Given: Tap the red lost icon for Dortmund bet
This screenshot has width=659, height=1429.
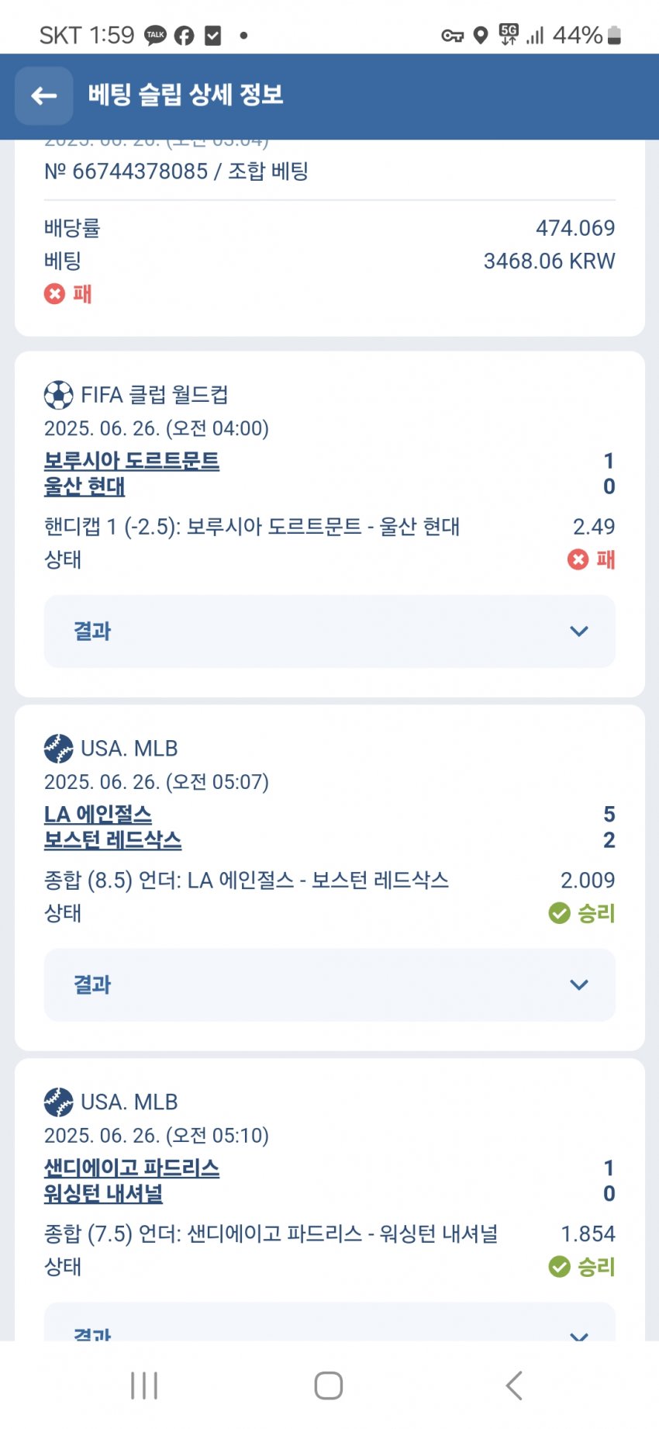Looking at the screenshot, I should coord(578,559).
